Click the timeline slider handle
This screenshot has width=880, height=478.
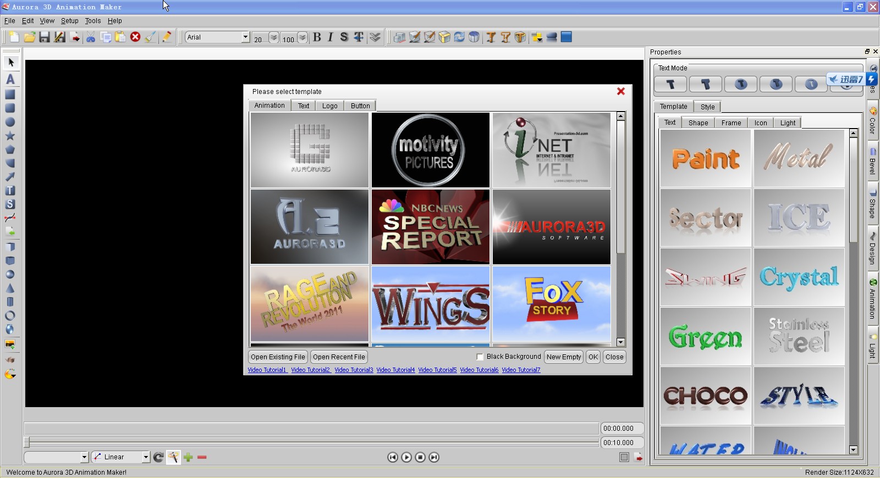pyautogui.click(x=26, y=442)
